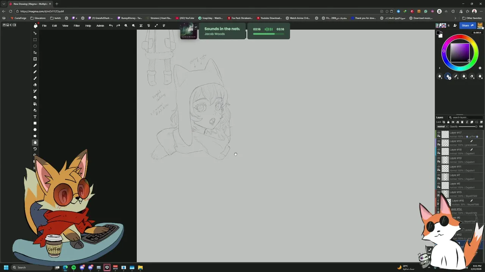Select the Transform tool
This screenshot has width=485, height=272.
[35, 59]
